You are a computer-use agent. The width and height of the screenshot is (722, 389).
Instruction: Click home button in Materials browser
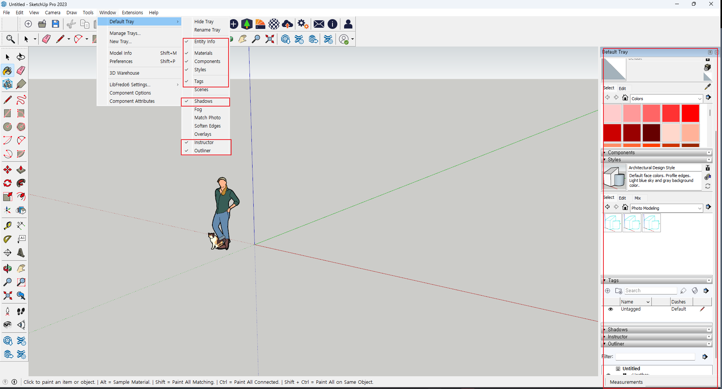click(x=625, y=98)
